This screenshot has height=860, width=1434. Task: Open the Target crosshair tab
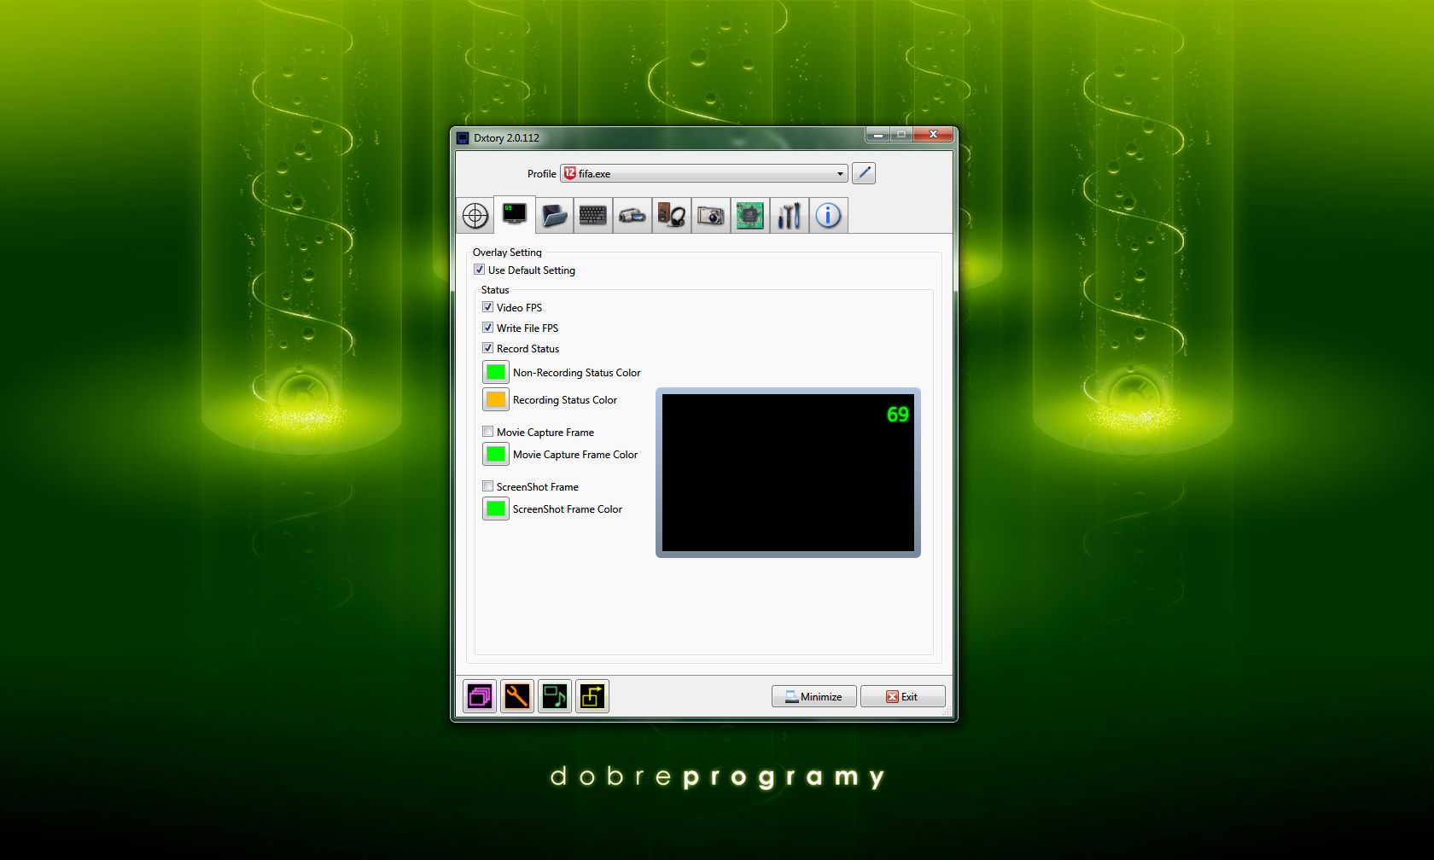click(x=475, y=215)
